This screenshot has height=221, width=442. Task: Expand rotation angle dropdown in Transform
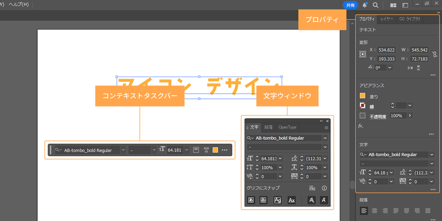[390, 68]
